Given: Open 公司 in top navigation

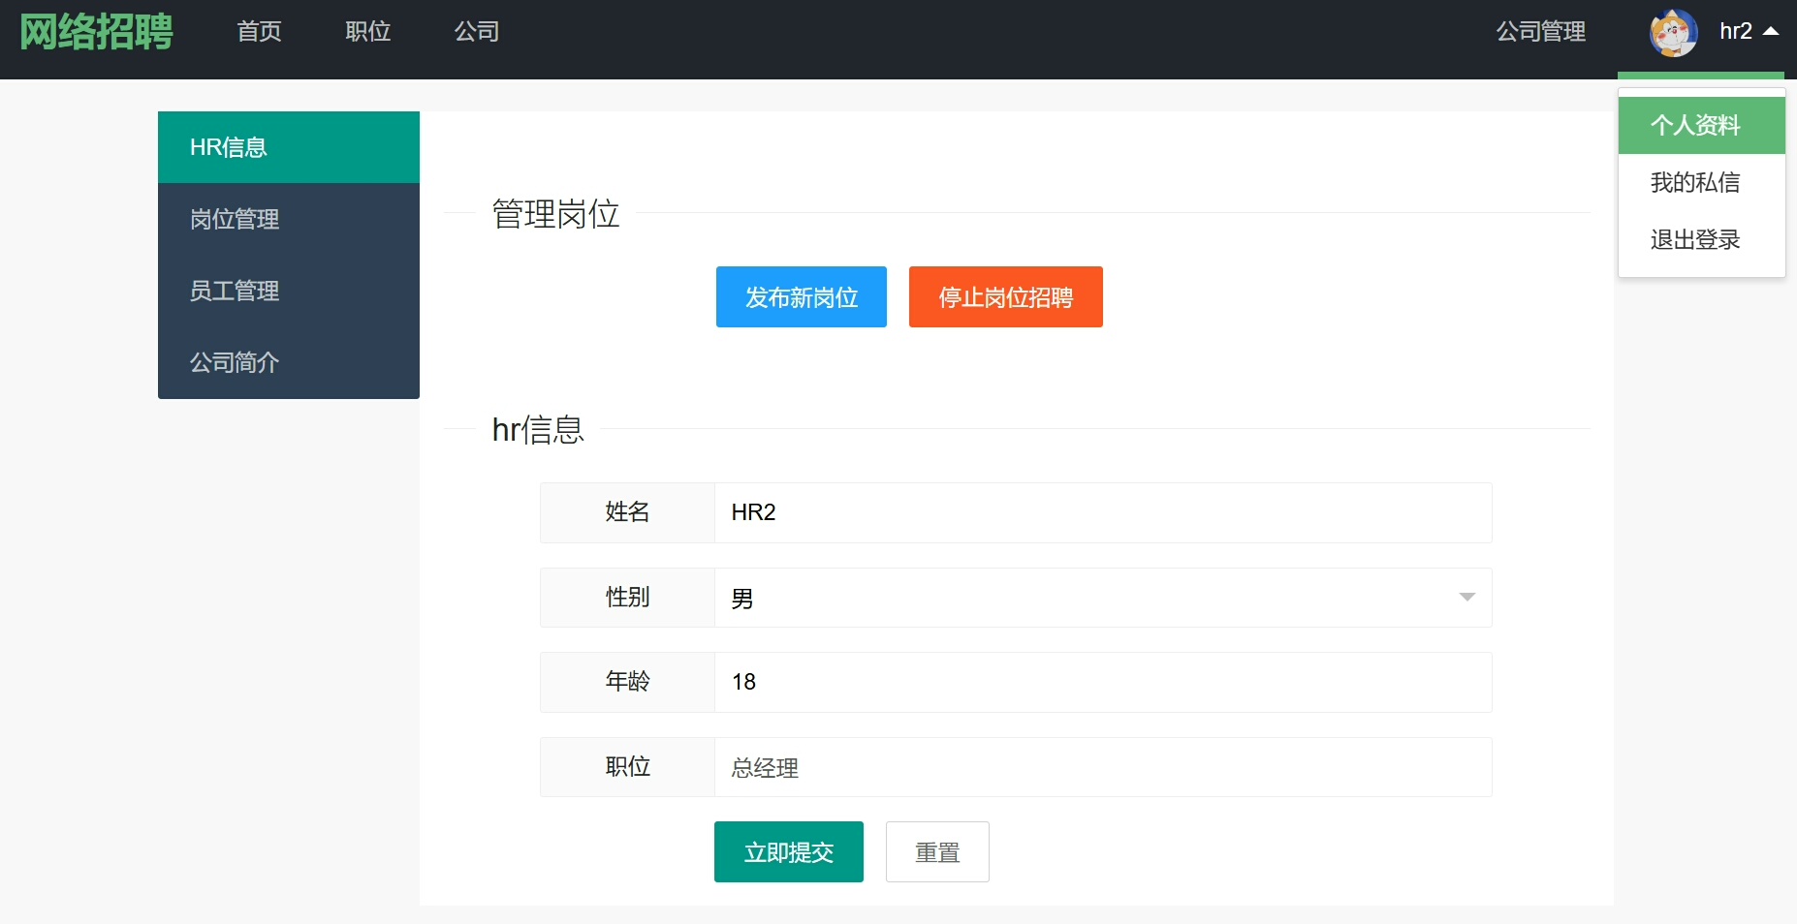Looking at the screenshot, I should (x=477, y=32).
